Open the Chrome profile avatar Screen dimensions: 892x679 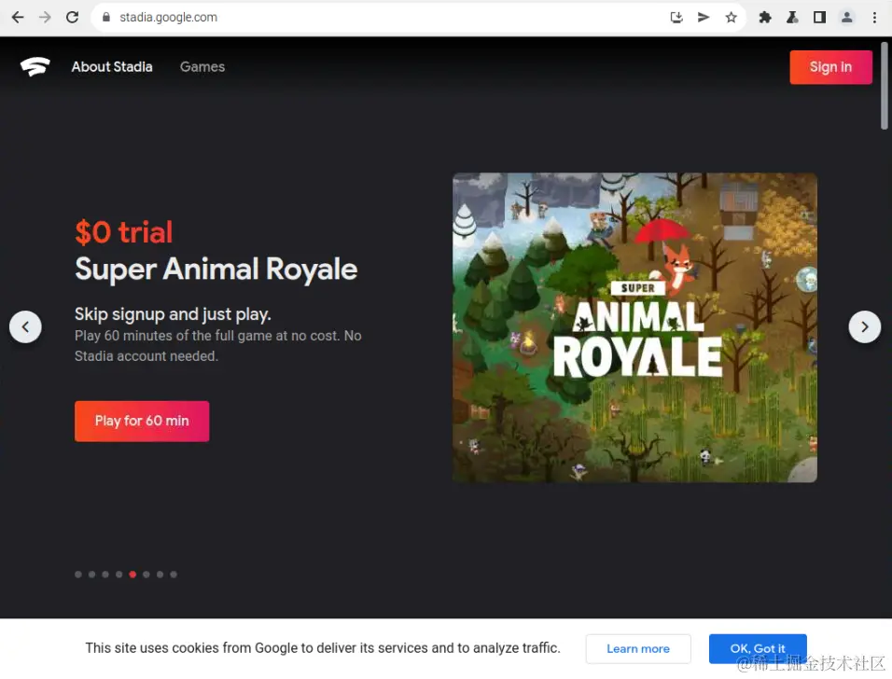point(846,17)
